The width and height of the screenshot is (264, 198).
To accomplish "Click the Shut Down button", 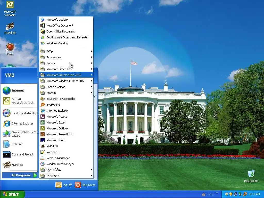I will (x=85, y=185).
